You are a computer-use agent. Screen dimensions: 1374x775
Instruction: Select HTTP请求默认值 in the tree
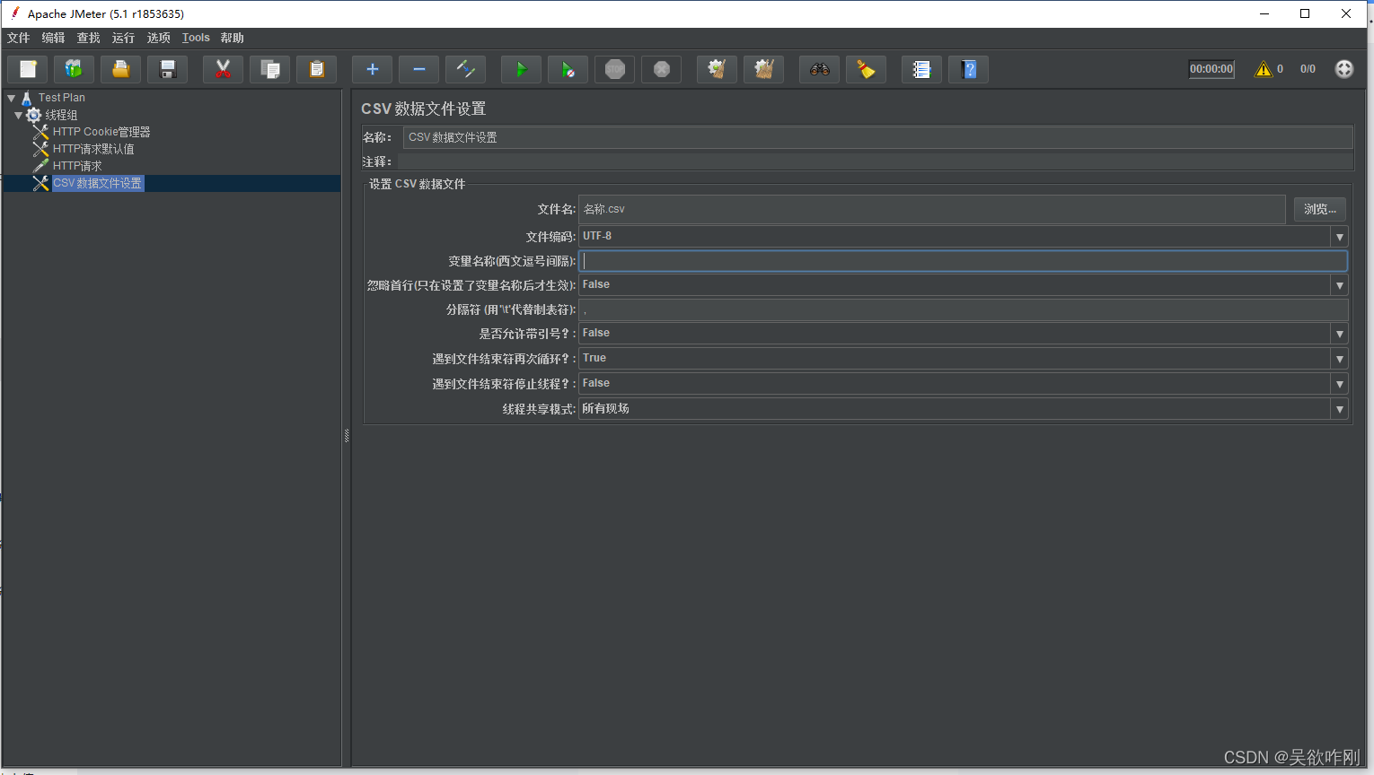93,149
